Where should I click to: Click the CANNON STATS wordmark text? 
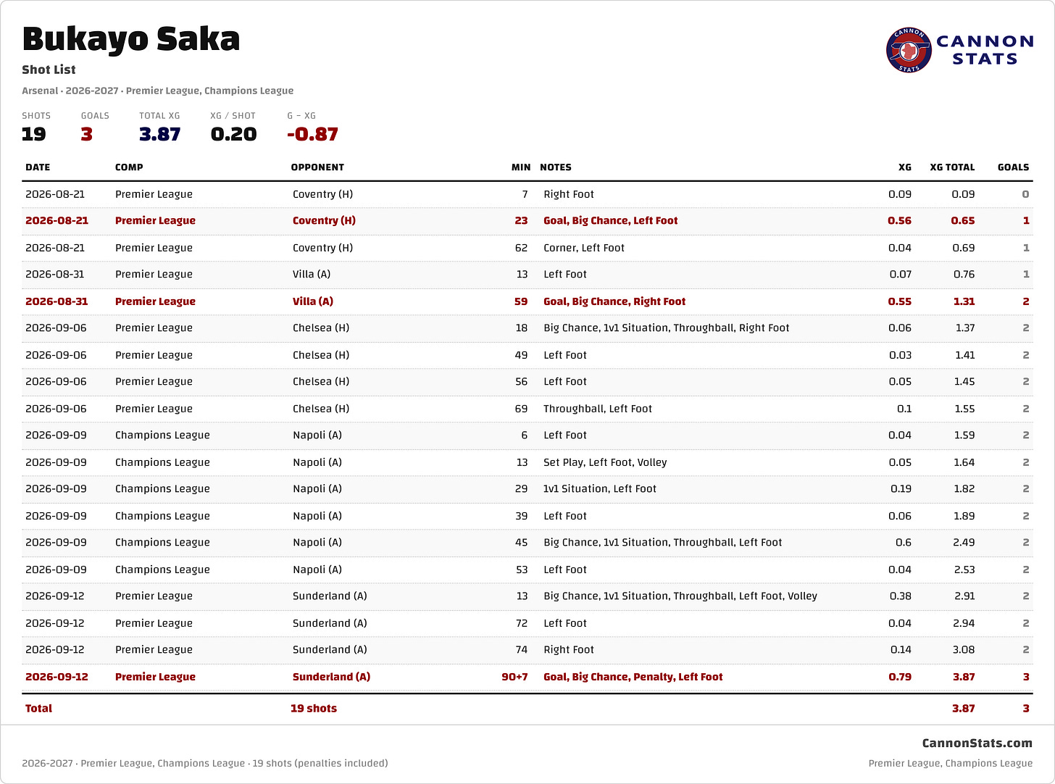click(x=985, y=50)
